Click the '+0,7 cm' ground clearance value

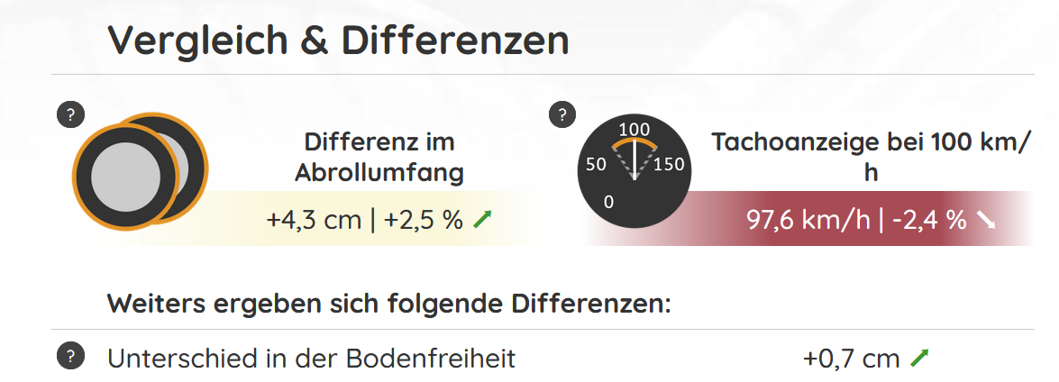(x=851, y=359)
